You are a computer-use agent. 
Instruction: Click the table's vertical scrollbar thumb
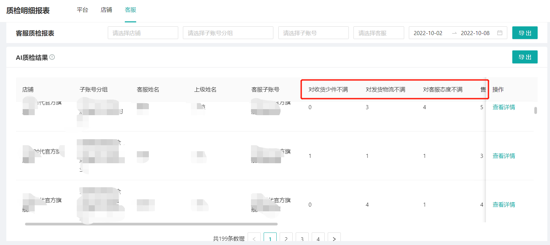(536, 110)
